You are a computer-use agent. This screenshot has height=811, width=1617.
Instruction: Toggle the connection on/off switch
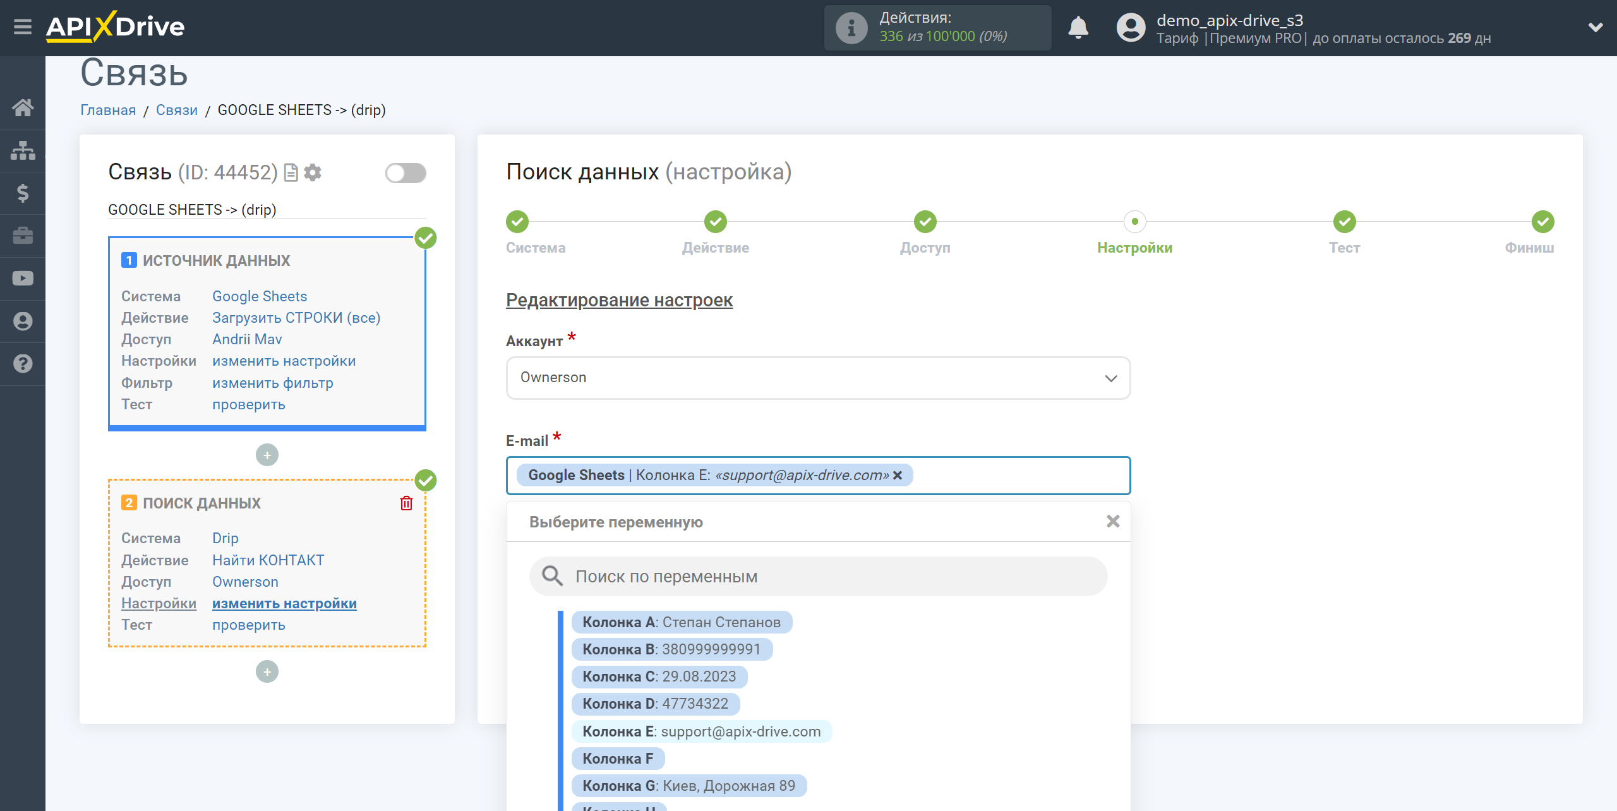point(406,173)
